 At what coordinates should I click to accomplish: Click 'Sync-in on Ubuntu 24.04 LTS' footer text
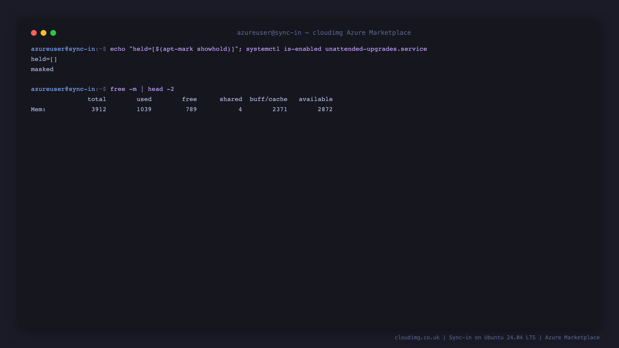(x=492, y=337)
